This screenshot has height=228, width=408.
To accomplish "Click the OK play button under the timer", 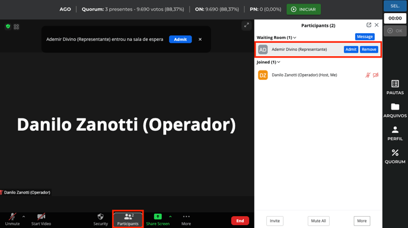I will coord(395,31).
